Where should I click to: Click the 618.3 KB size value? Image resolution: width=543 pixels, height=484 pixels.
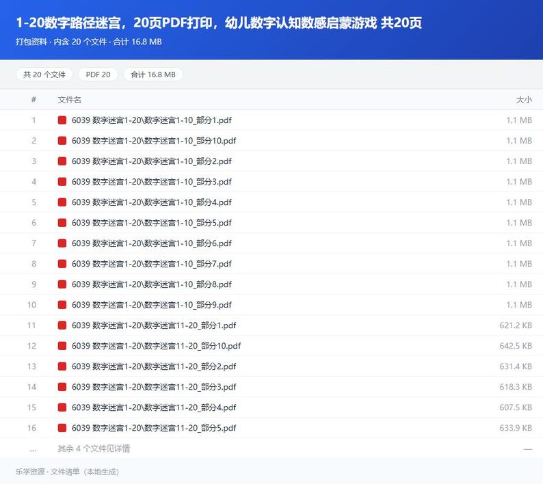(516, 387)
